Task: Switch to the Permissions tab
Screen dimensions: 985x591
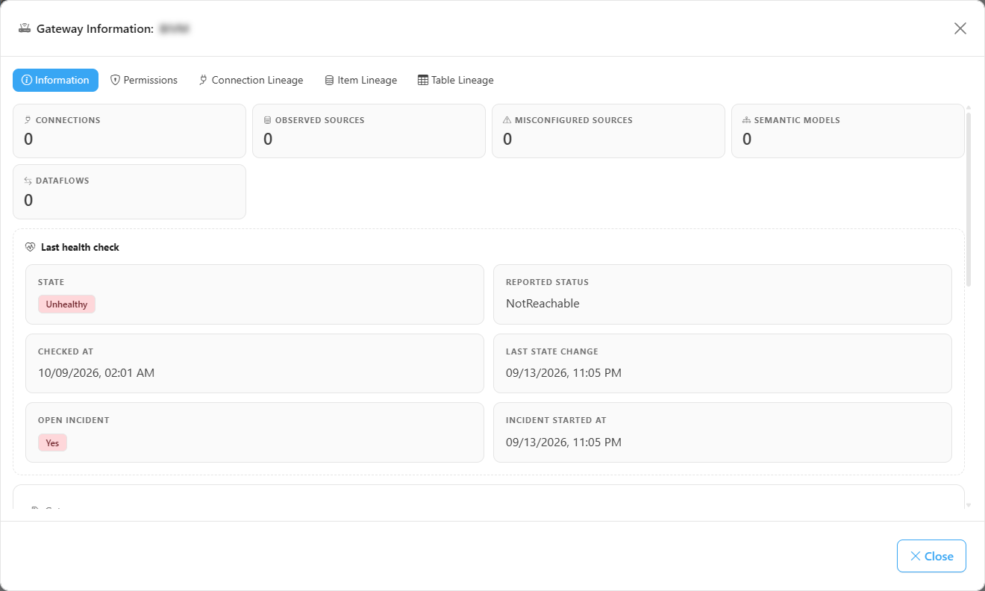Action: point(144,80)
